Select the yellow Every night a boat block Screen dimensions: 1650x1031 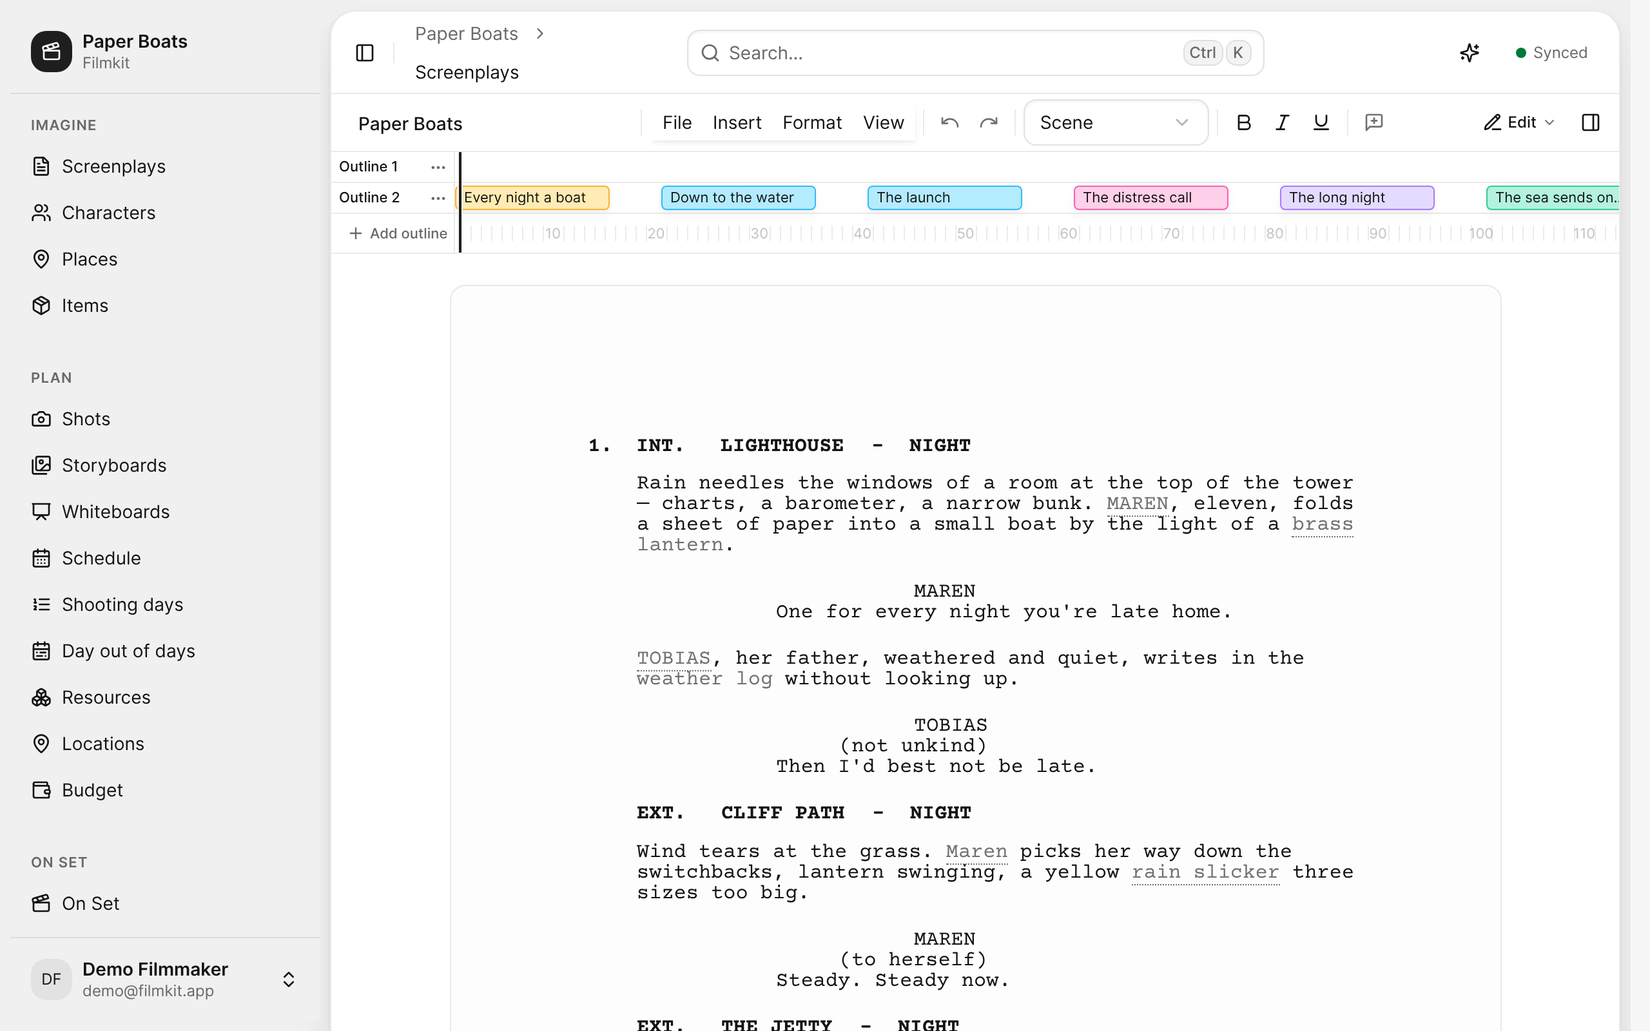pos(532,198)
